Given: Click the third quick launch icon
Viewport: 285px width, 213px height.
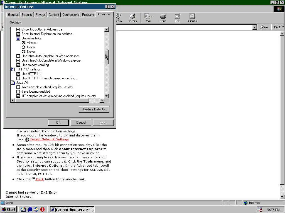Looking at the screenshot, I should tap(36, 210).
